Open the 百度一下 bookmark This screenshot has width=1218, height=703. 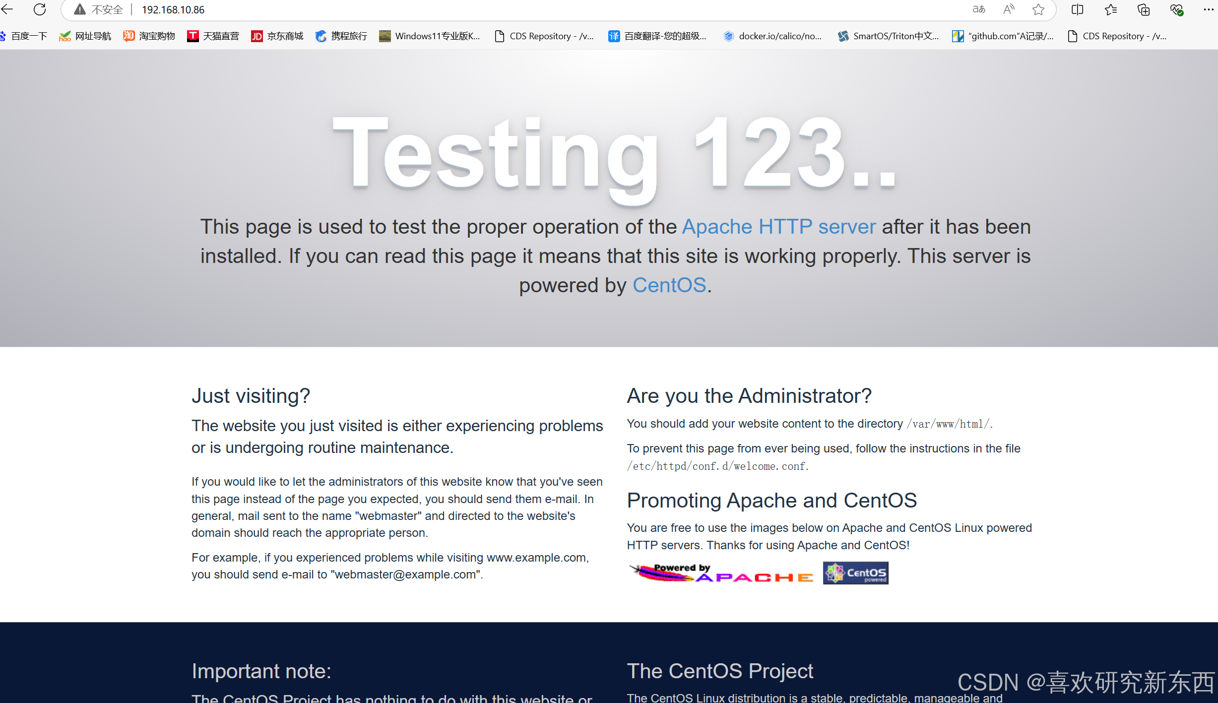(x=24, y=36)
